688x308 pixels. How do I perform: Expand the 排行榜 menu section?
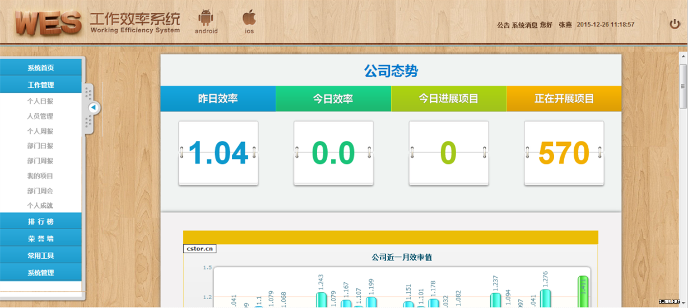point(41,221)
